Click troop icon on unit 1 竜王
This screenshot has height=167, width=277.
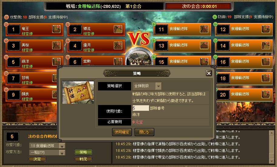tap(56, 29)
